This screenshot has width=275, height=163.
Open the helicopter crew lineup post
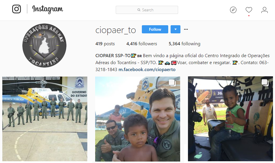point(45,119)
